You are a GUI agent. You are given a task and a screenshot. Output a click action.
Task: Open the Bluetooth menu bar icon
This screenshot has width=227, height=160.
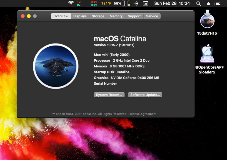(136, 3)
